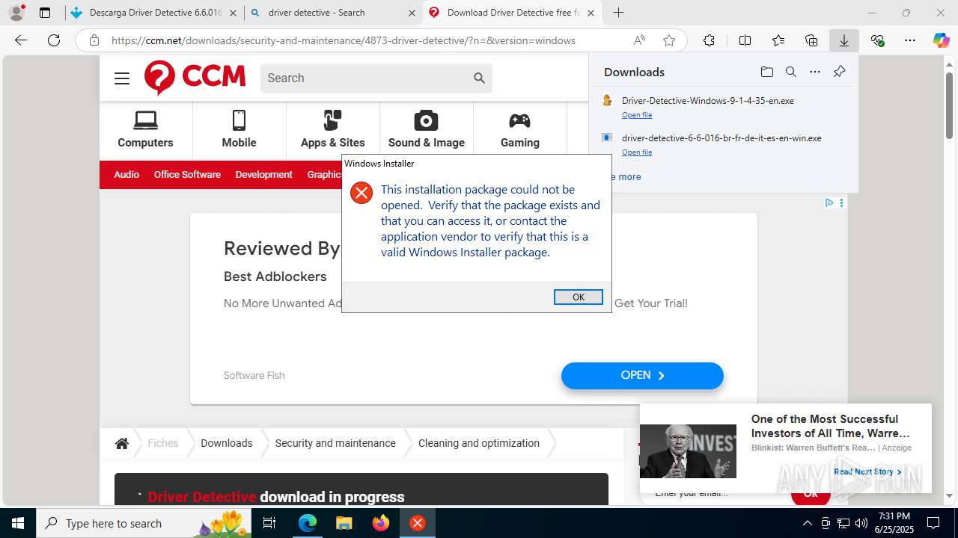This screenshot has width=958, height=538.
Task: Open tab actions menu icon
Action: (x=45, y=13)
